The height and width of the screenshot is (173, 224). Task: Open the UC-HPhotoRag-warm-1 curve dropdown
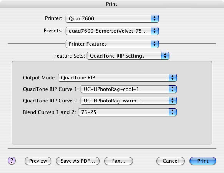129,101
